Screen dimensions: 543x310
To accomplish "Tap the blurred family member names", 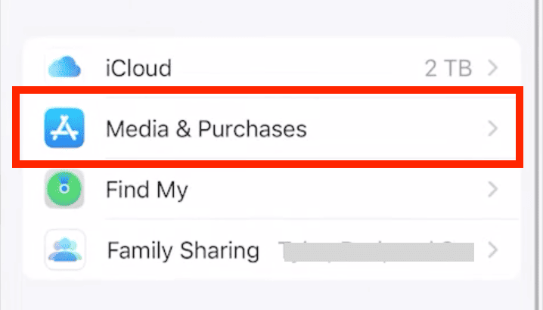I will 376,250.
